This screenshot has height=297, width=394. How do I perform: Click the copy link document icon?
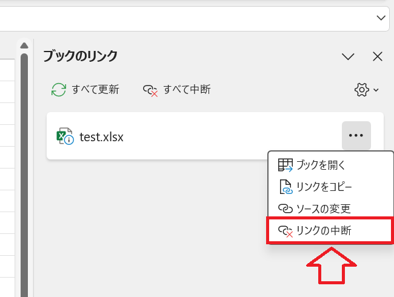click(286, 187)
